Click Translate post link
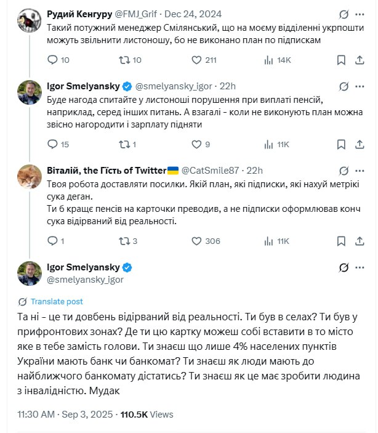Viewport: 378px width, 433px height. [56, 302]
